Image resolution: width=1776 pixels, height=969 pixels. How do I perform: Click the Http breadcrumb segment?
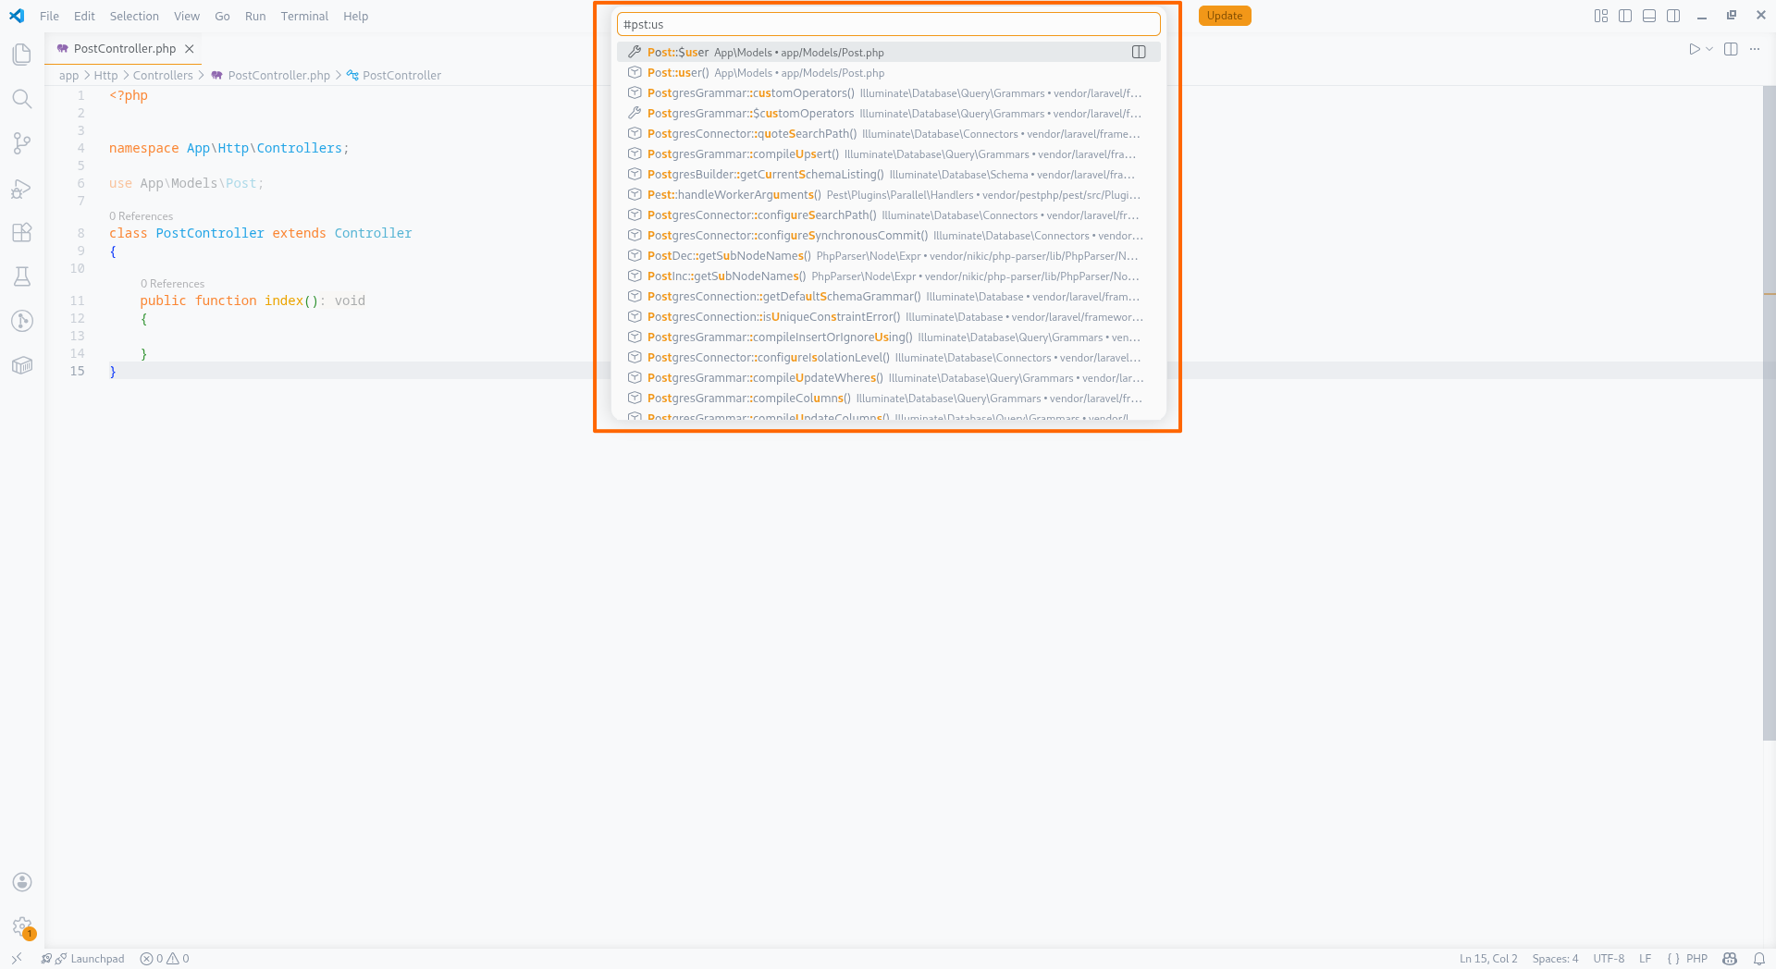pyautogui.click(x=105, y=76)
